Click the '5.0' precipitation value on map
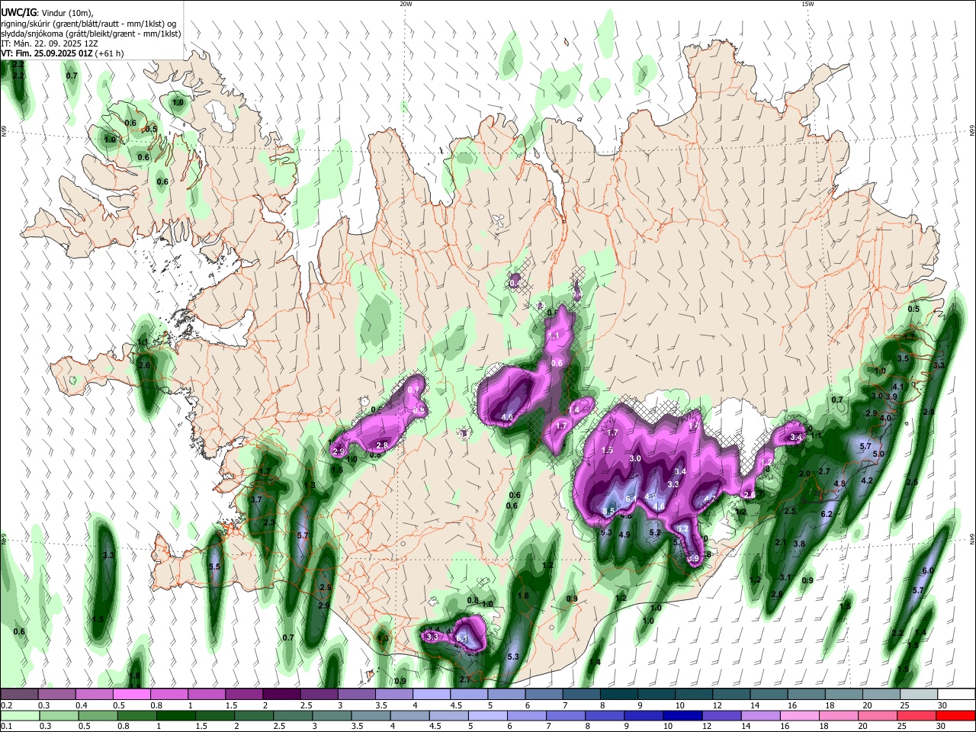The image size is (976, 732). (878, 454)
